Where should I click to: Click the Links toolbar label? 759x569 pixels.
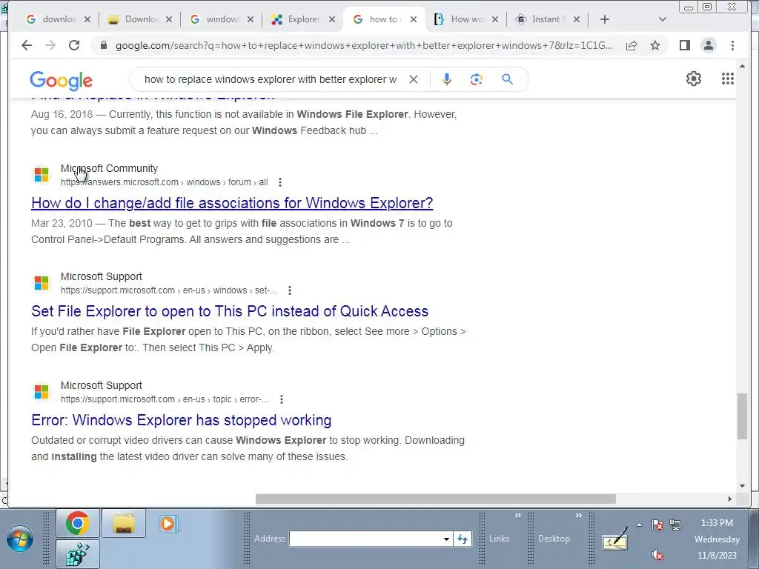point(499,539)
